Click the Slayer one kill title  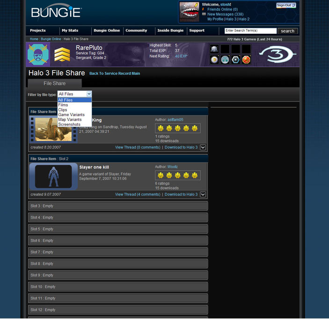pos(94,167)
